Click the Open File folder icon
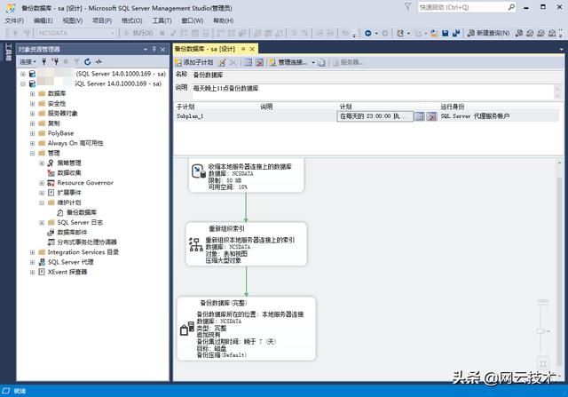Screen dimensions: 568x397 click(434, 34)
